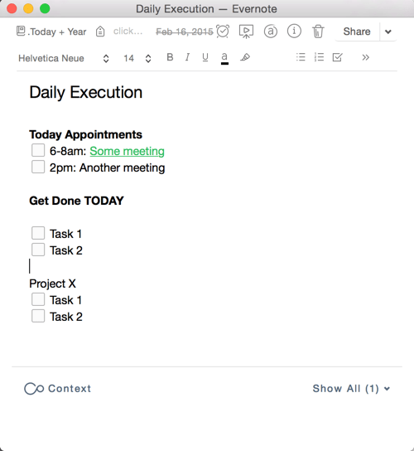Open the Helvetica Neue font dropdown

(64, 58)
